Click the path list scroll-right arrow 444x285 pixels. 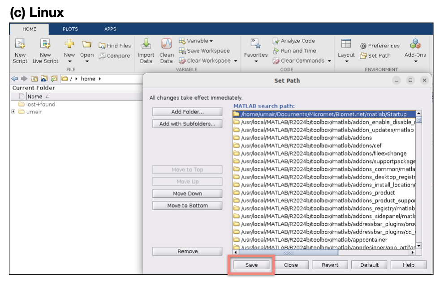pyautogui.click(x=413, y=252)
